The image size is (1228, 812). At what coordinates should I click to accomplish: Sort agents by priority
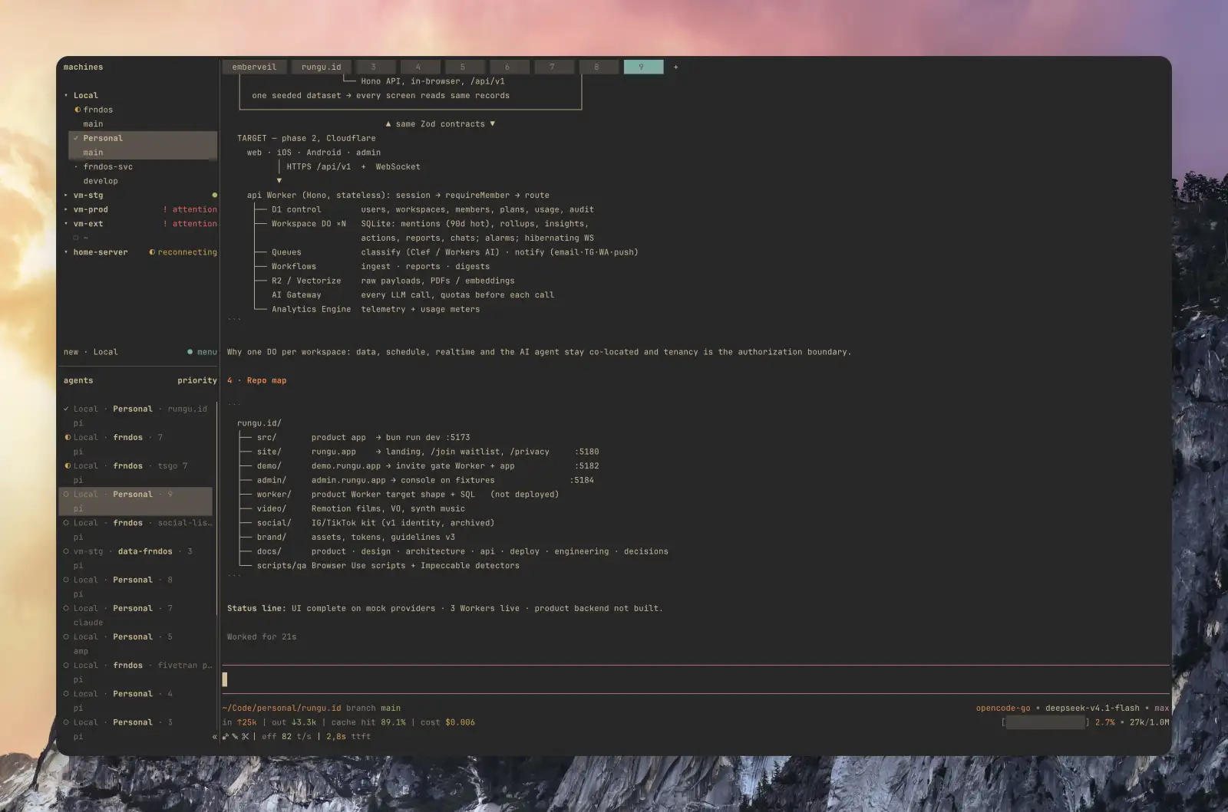pyautogui.click(x=197, y=380)
